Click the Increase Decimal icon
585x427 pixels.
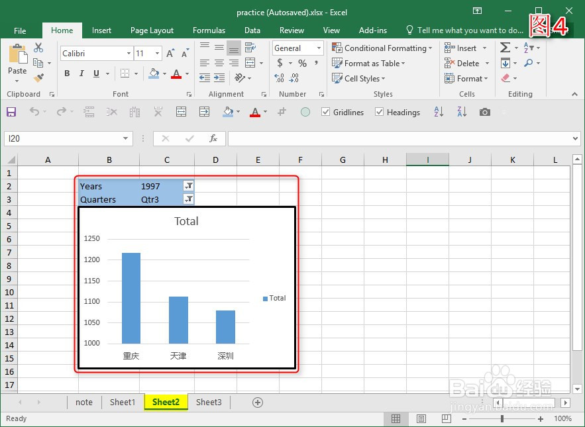tap(279, 78)
